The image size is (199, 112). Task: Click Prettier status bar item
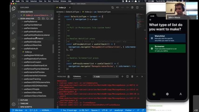(x=130, y=110)
